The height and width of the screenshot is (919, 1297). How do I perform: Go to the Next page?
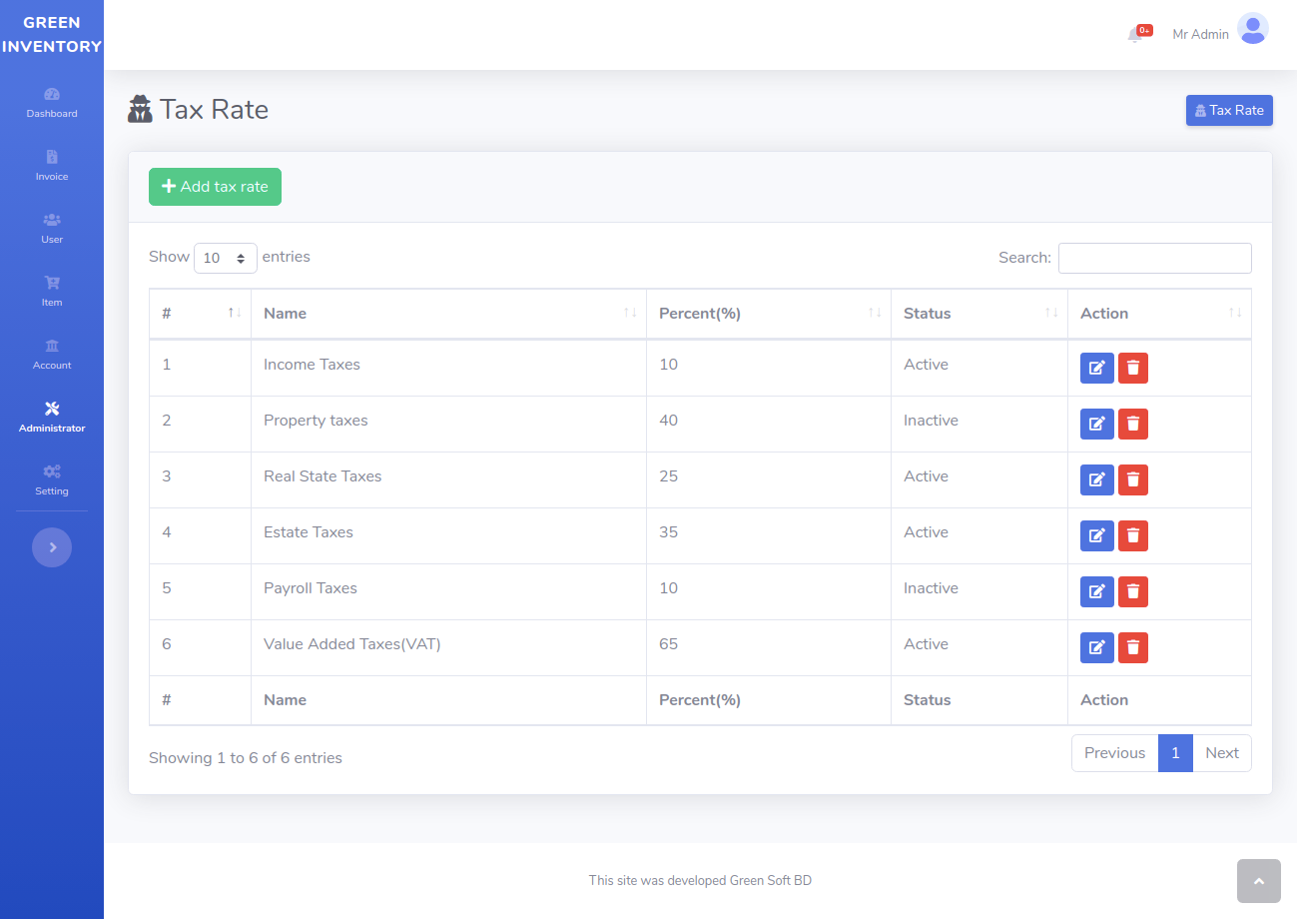(1221, 753)
